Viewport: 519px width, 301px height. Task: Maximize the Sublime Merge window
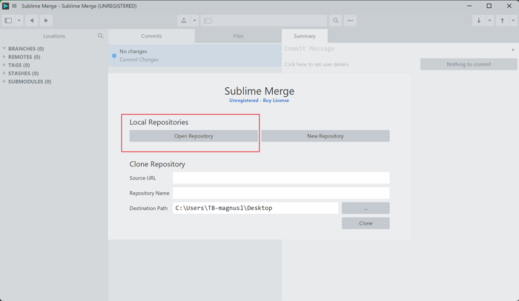pyautogui.click(x=489, y=6)
